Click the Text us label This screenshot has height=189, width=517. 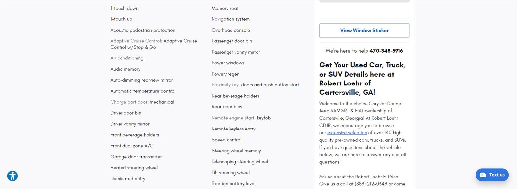tap(497, 175)
